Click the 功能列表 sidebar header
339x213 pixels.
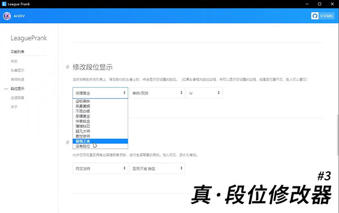click(x=18, y=52)
